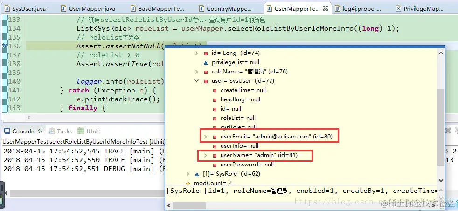The width and height of the screenshot is (458, 211).
Task: Close the UserMapperTe... editor tab
Action: 326,8
